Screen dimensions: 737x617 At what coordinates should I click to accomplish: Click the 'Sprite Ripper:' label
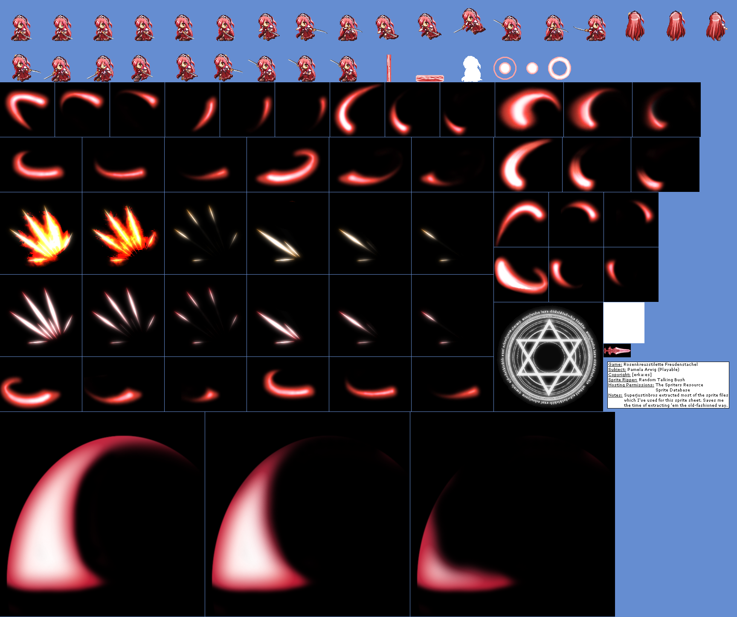tap(623, 380)
